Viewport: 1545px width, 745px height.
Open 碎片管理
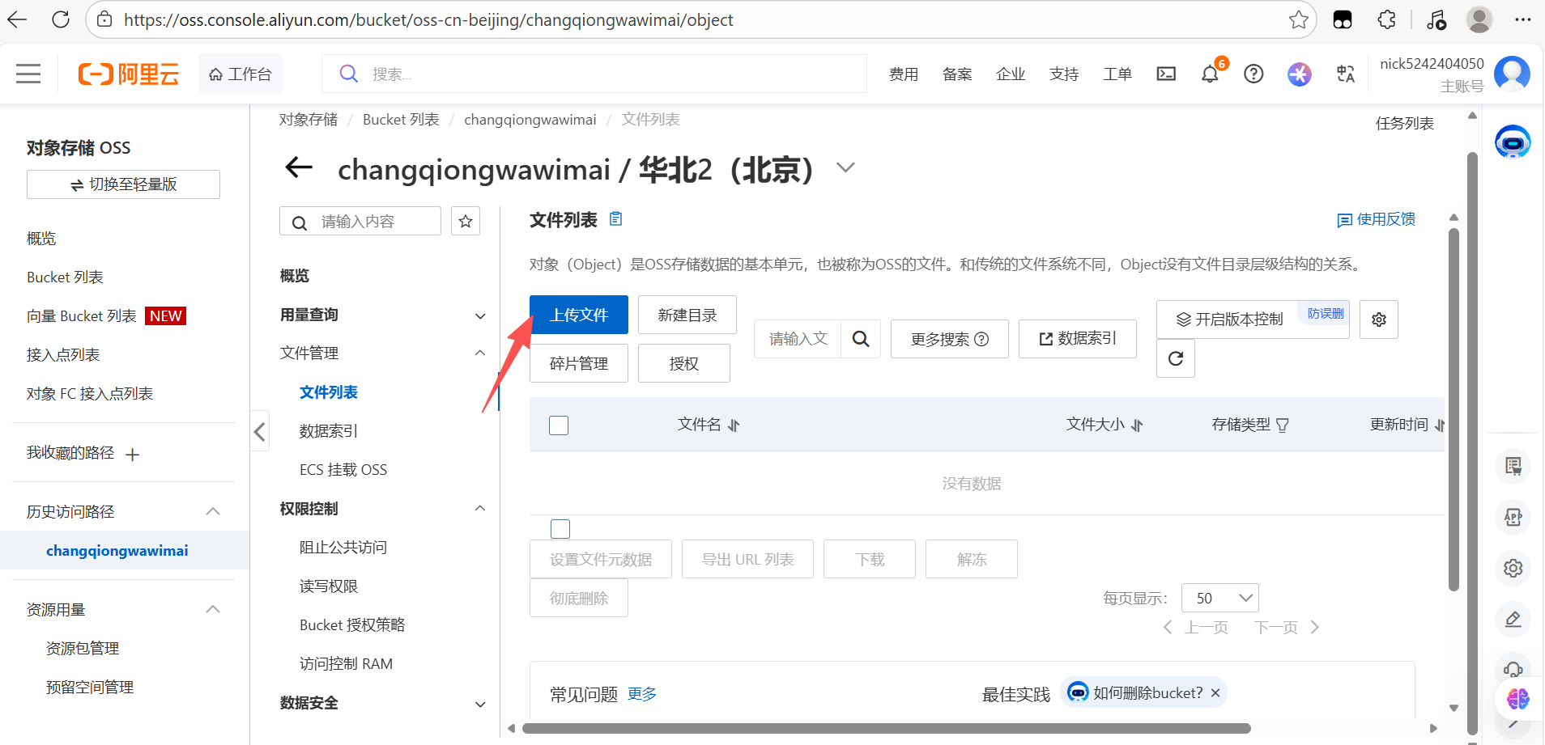tap(579, 363)
